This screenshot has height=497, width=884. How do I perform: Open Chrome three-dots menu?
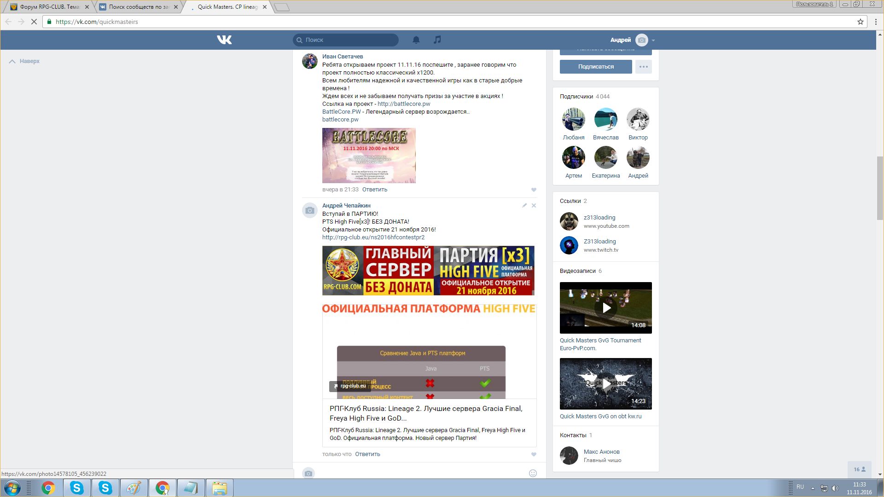point(876,22)
